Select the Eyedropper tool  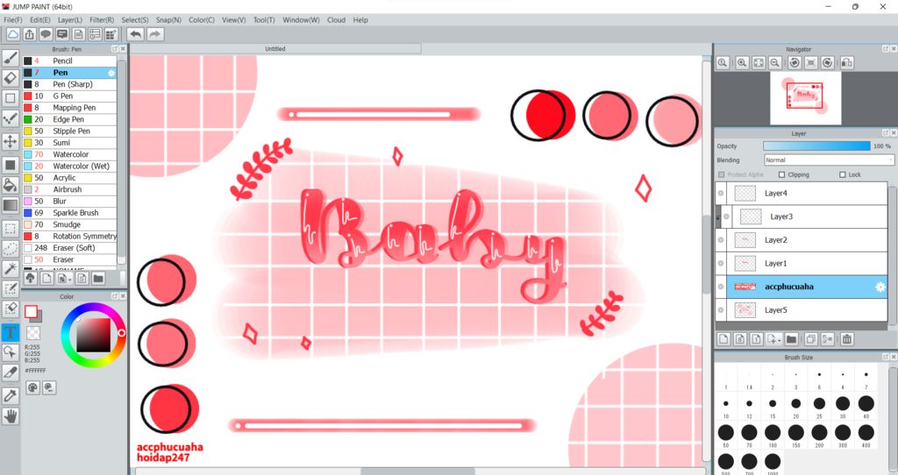coord(11,395)
